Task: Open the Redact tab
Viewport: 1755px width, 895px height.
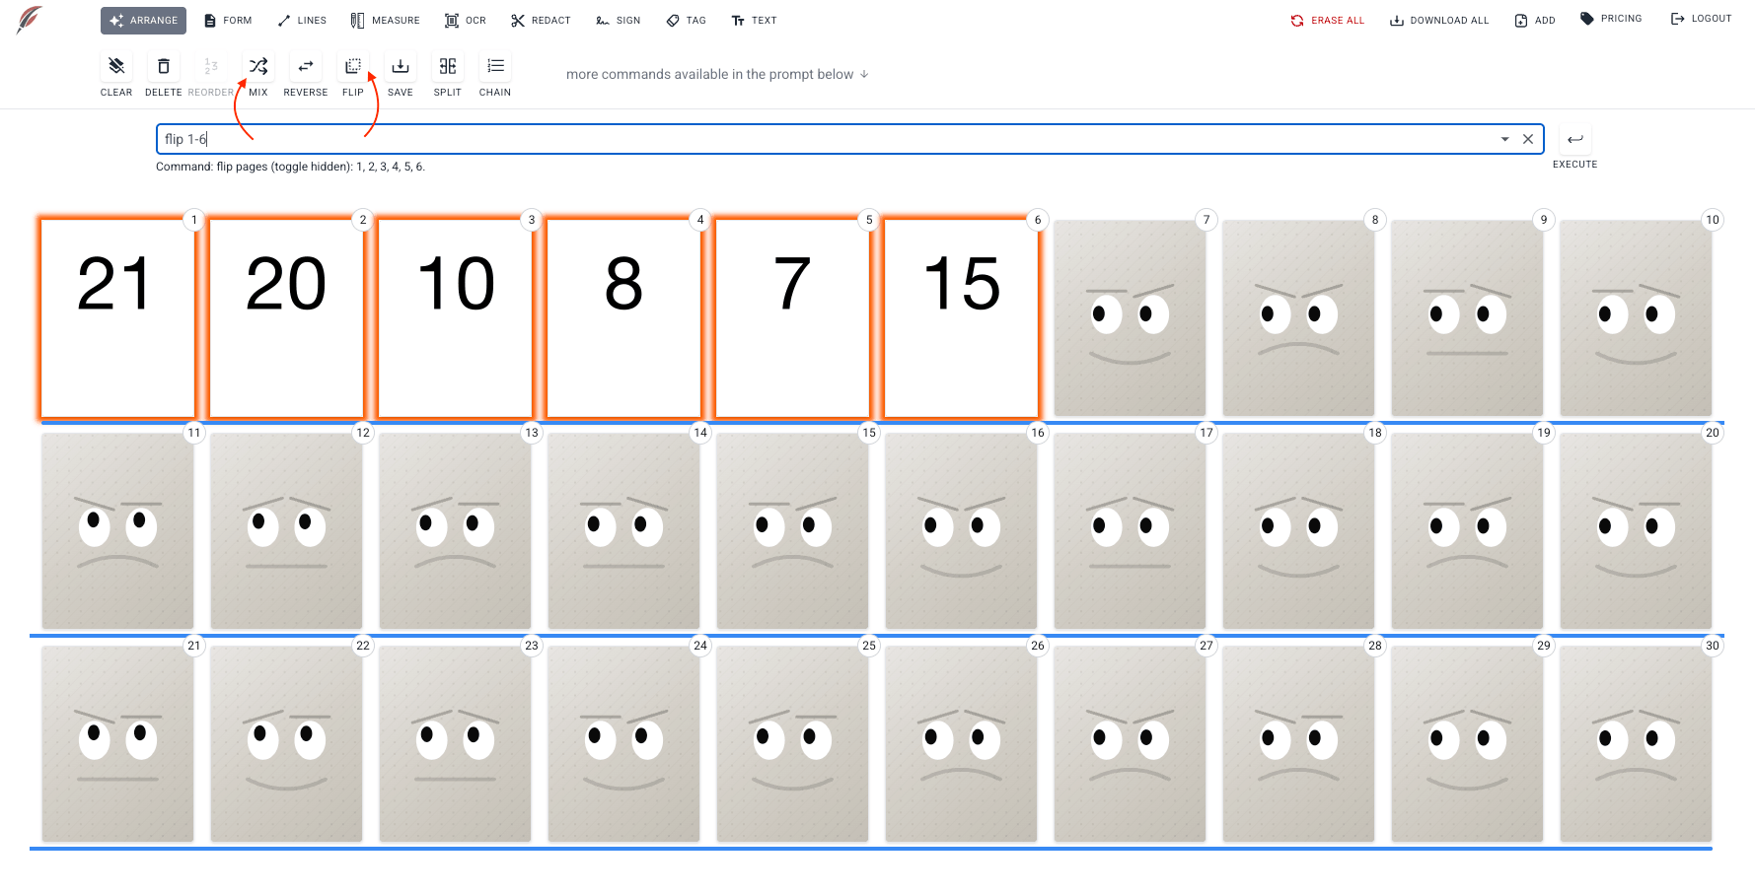Action: pyautogui.click(x=541, y=20)
